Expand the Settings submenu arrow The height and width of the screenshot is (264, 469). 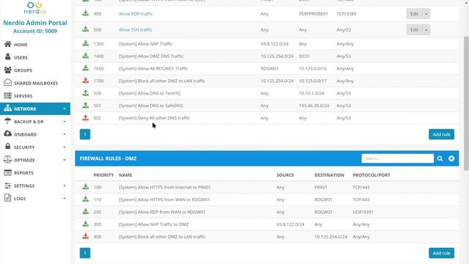[64, 186]
